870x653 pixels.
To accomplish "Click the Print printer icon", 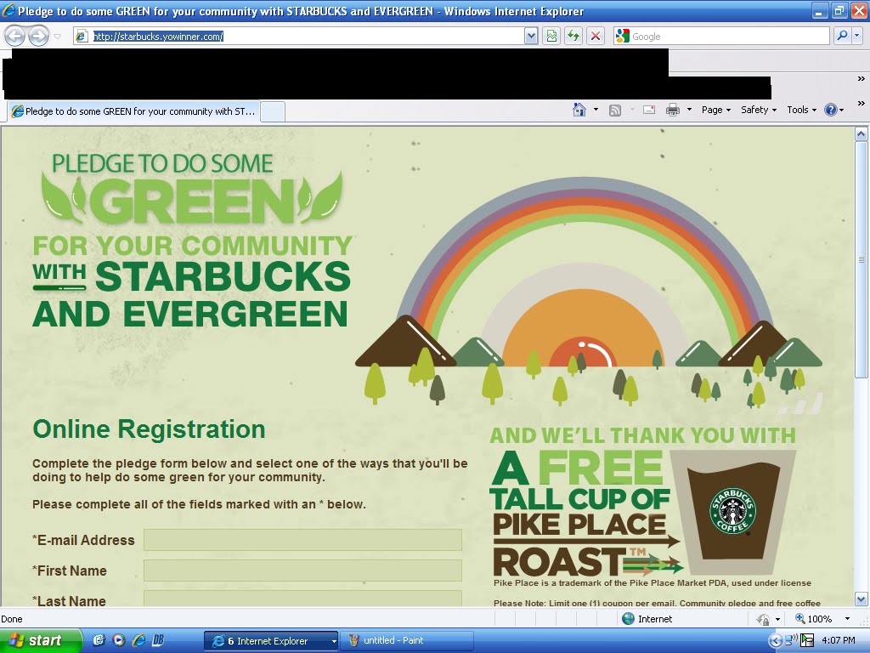I will [x=673, y=110].
